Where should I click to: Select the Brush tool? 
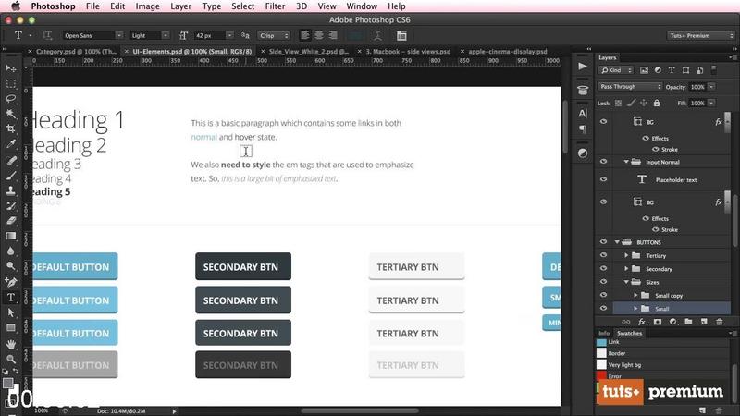[x=11, y=176]
